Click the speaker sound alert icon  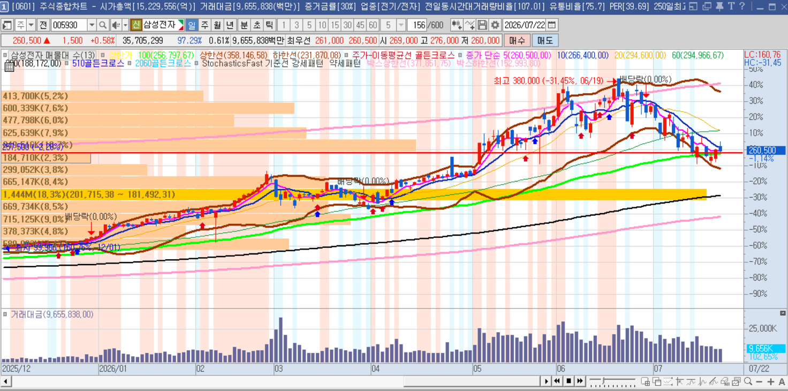[x=115, y=25]
